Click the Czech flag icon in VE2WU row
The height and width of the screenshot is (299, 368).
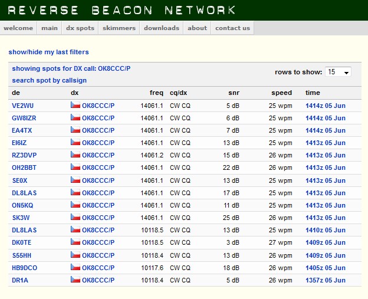[75, 105]
